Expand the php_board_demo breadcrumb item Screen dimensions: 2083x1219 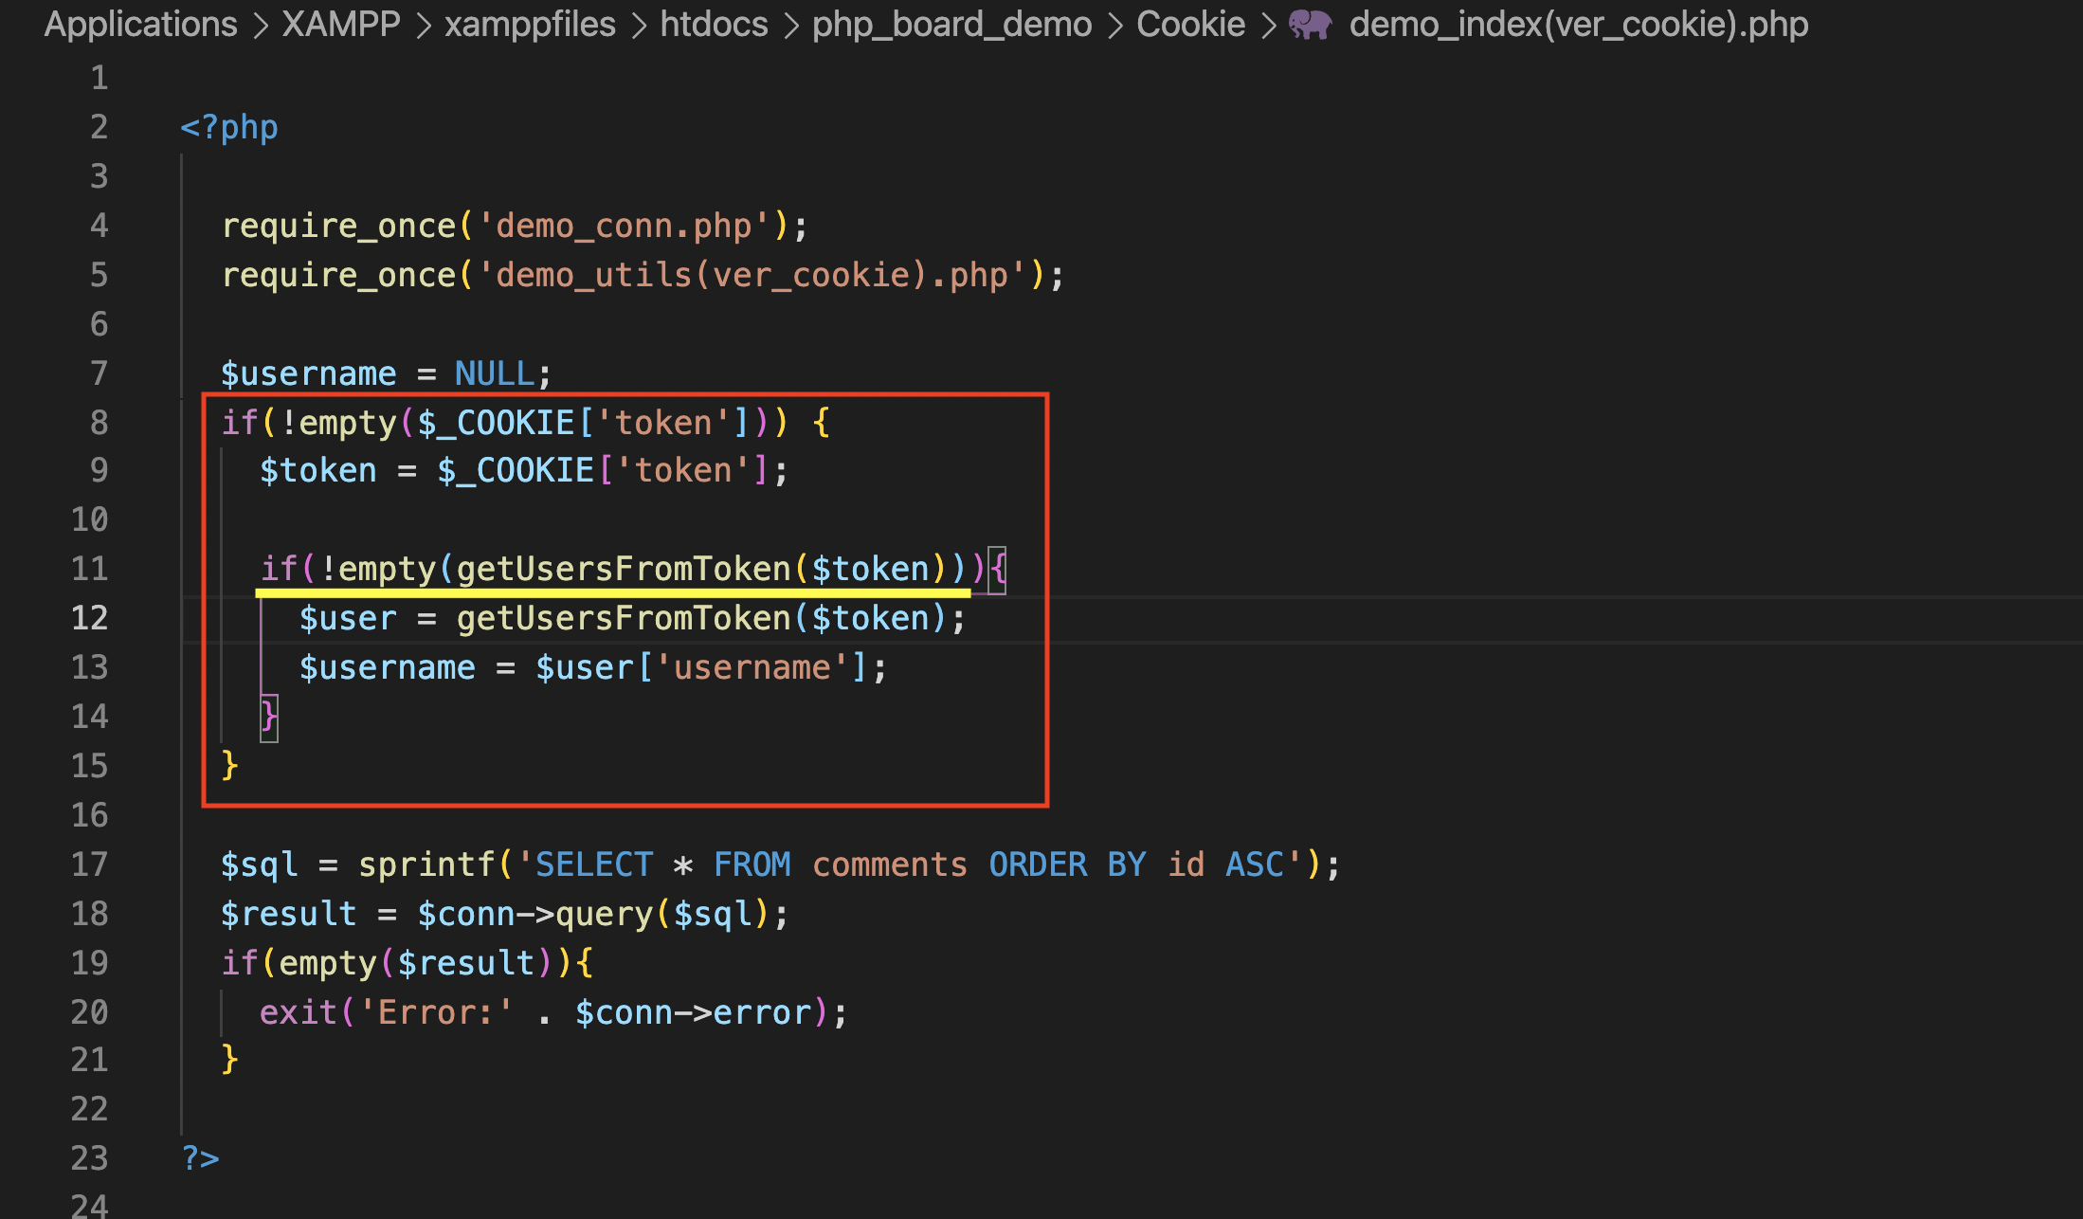pyautogui.click(x=951, y=25)
